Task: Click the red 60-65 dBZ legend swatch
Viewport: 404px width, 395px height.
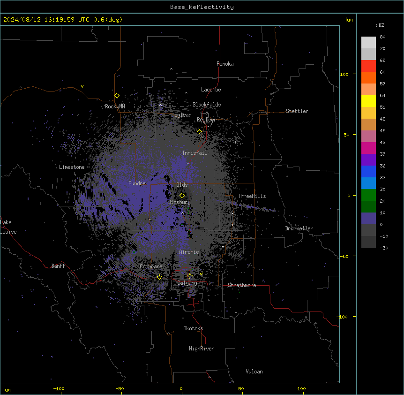Action: pyautogui.click(x=368, y=66)
